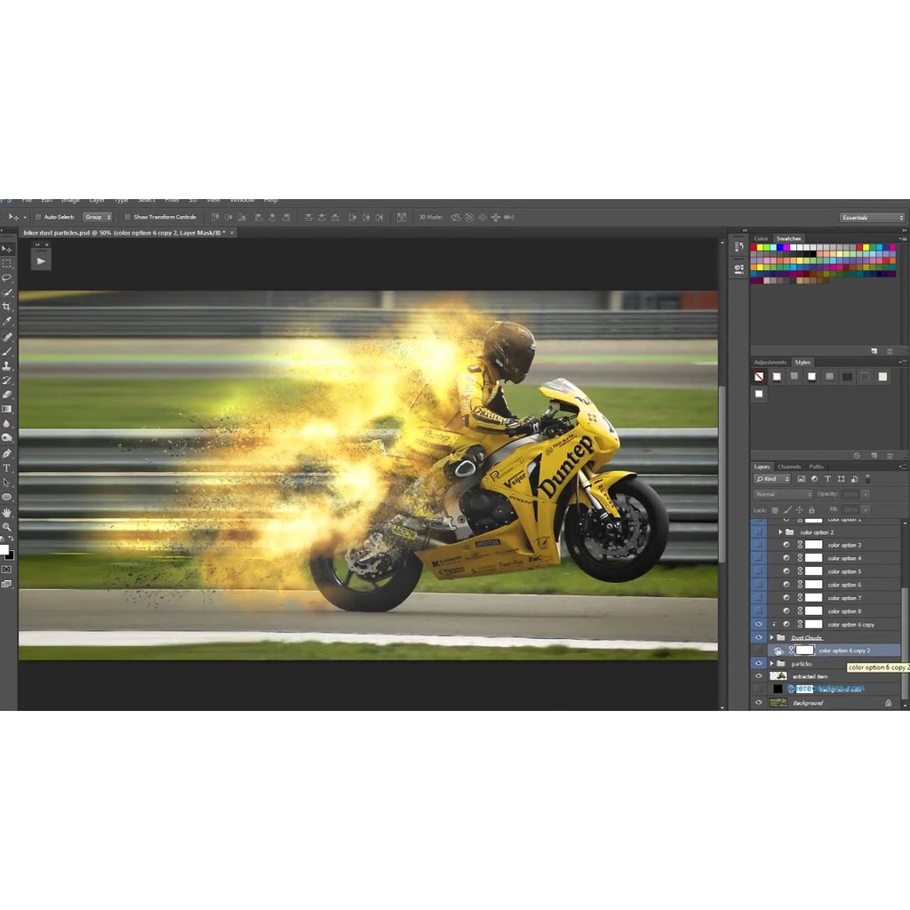Expand the Dust Clouds layer group
The width and height of the screenshot is (910, 910).
coord(771,637)
